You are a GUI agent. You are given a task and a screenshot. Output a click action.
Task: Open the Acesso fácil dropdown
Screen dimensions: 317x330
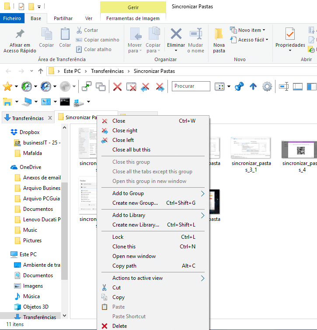tap(252, 40)
